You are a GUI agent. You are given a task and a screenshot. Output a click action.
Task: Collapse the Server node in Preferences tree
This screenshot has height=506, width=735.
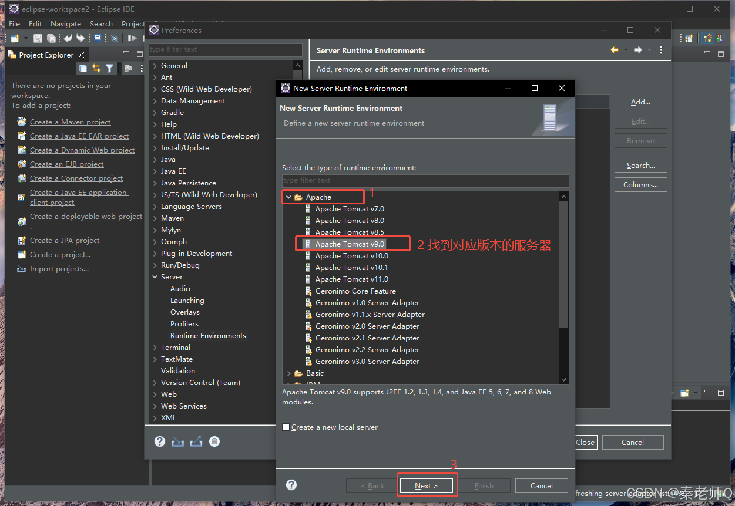pos(155,277)
